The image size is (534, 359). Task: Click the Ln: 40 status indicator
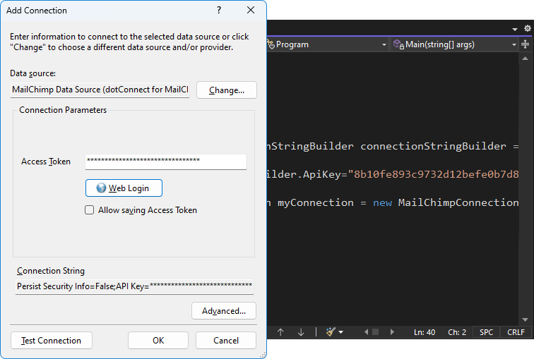click(425, 332)
